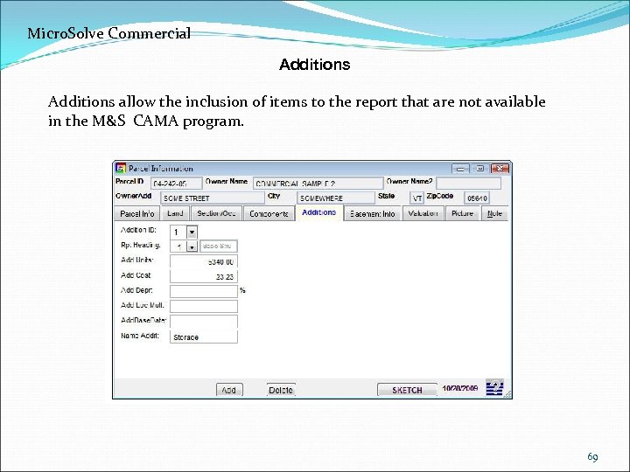Image resolution: width=630 pixels, height=472 pixels.
Task: Click the help logo icon beside the date
Action: tap(494, 387)
